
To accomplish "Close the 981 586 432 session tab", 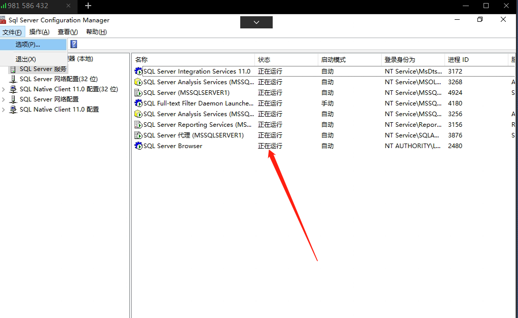I will click(68, 6).
